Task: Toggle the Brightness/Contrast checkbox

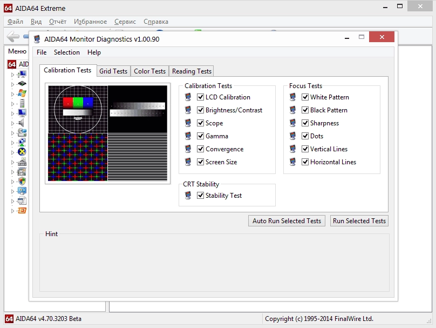Action: point(200,110)
